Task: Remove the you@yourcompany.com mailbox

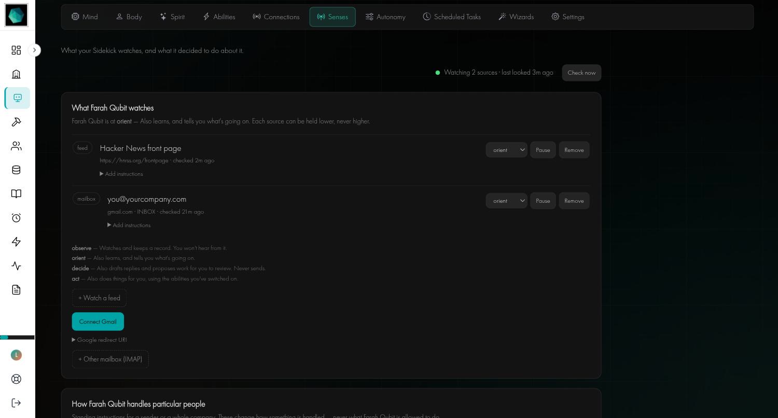Action: click(x=574, y=201)
